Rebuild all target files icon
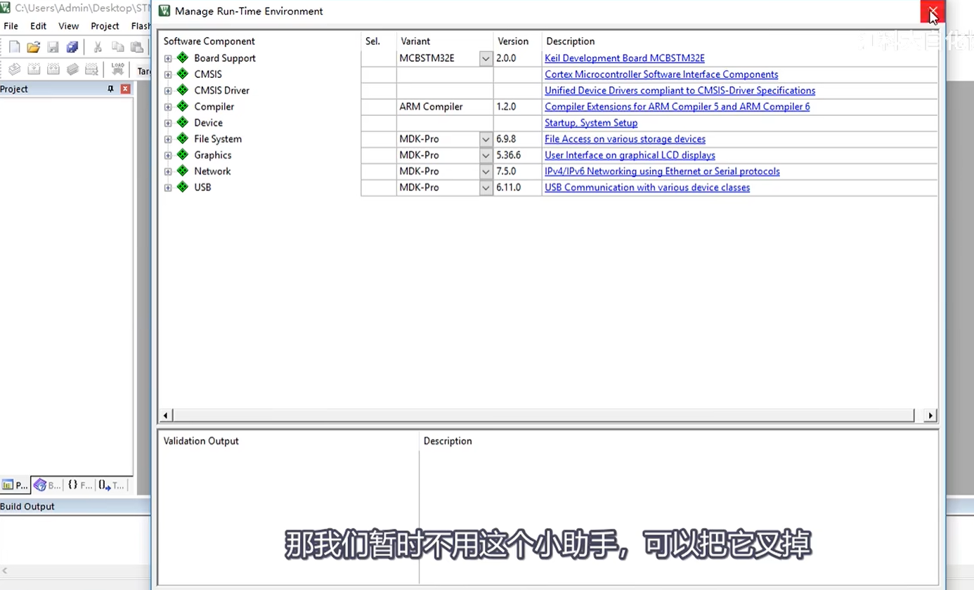The image size is (974, 590). click(53, 70)
